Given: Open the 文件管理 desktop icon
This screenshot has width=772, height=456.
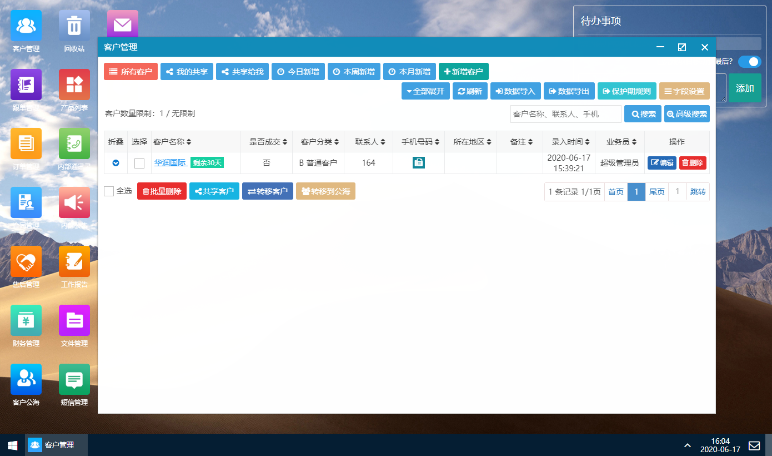Looking at the screenshot, I should pyautogui.click(x=74, y=321).
